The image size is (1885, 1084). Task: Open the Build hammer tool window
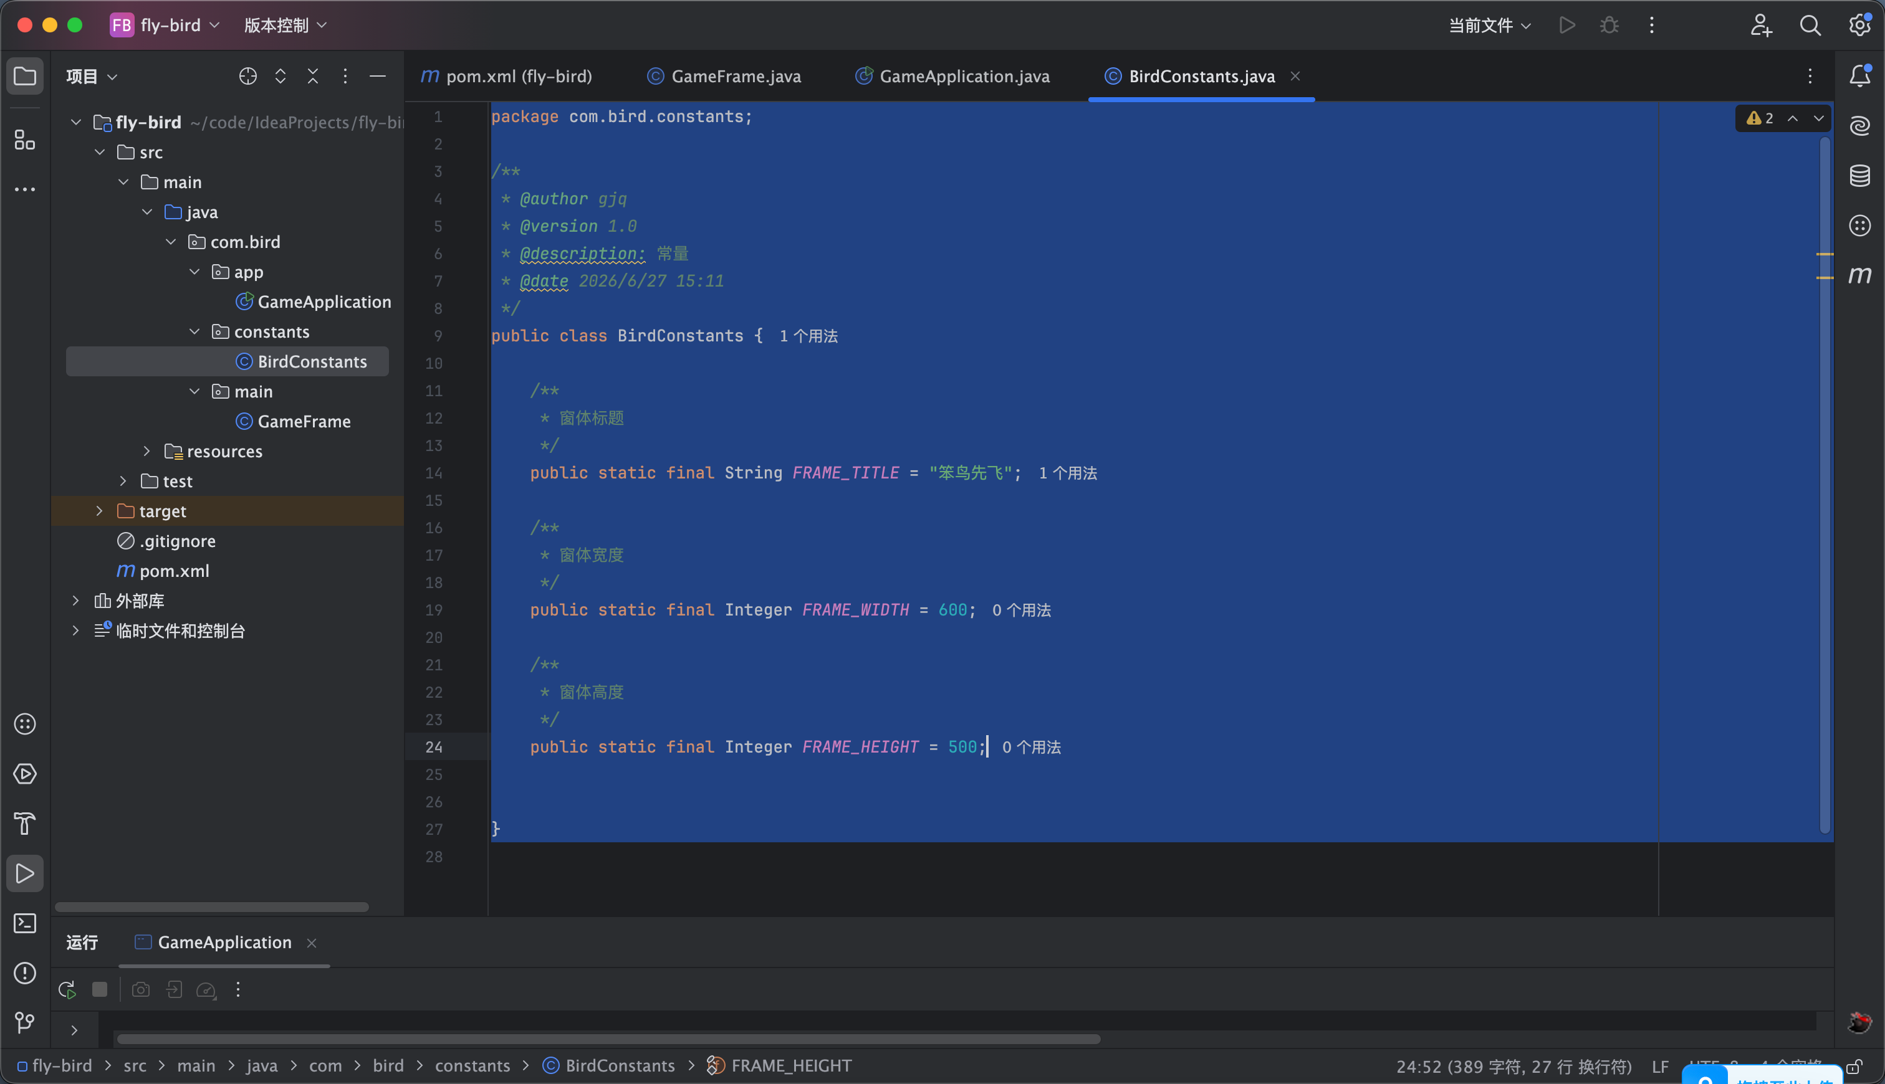click(24, 824)
